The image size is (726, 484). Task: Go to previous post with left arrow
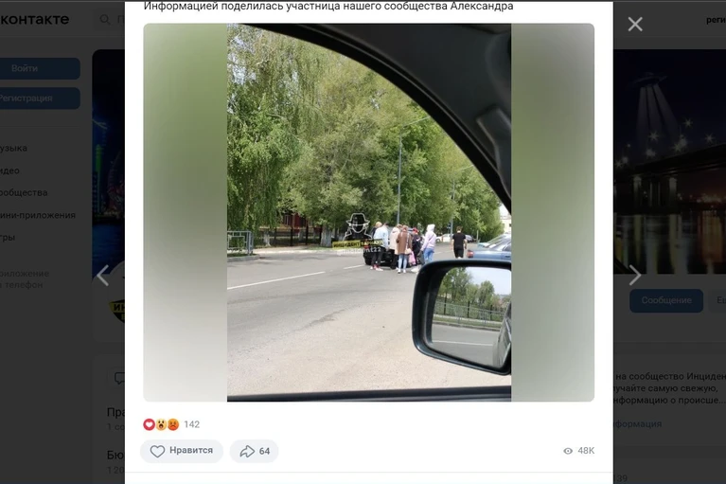click(102, 275)
